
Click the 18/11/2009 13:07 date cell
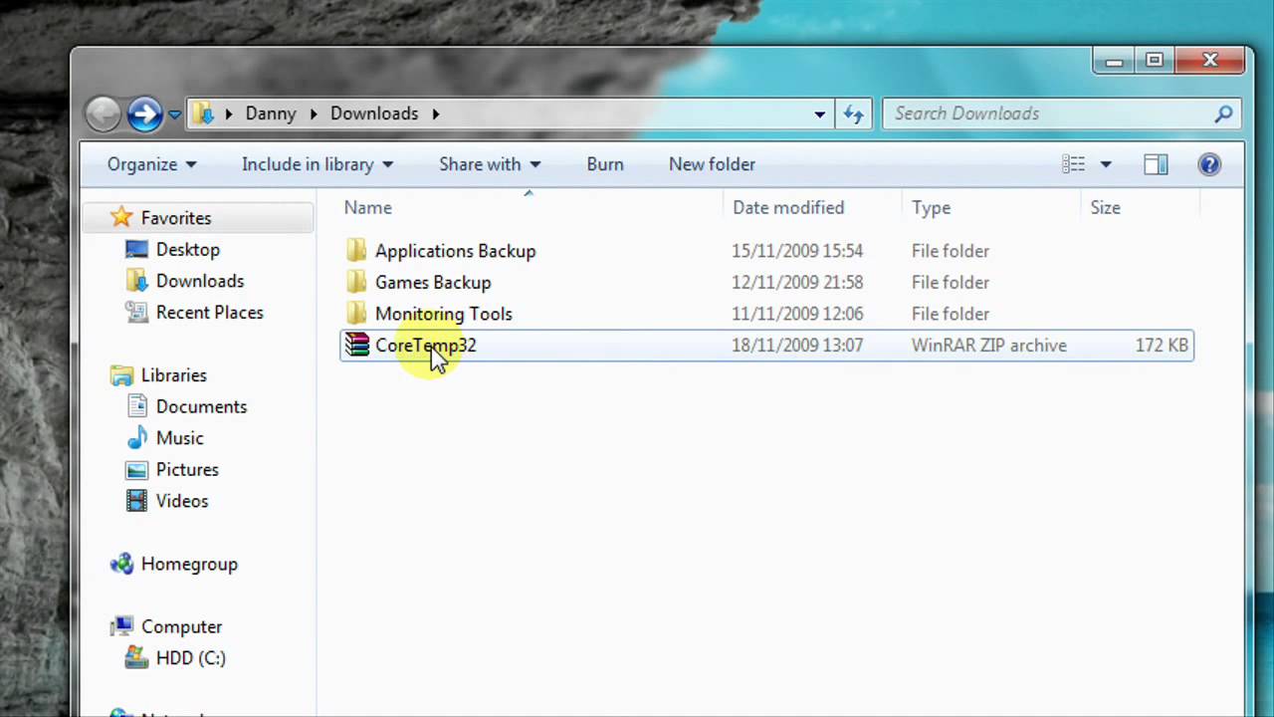(797, 346)
